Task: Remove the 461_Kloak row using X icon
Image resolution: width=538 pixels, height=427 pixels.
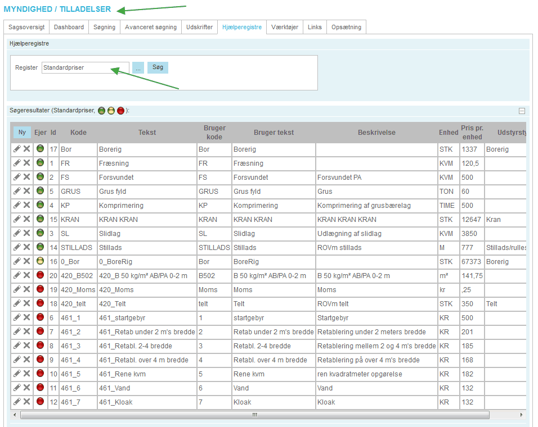Action: pos(26,402)
